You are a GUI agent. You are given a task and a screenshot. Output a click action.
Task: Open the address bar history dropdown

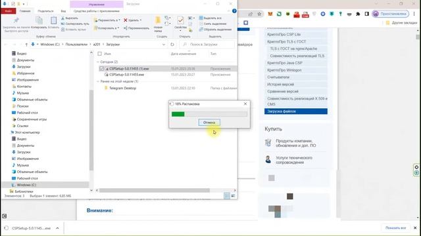tap(164, 45)
